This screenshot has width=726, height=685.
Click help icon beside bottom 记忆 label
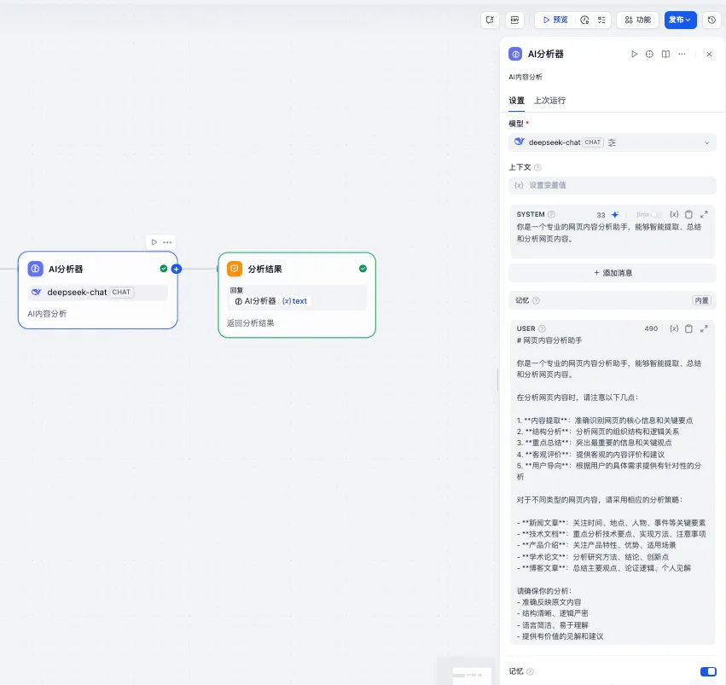click(530, 671)
